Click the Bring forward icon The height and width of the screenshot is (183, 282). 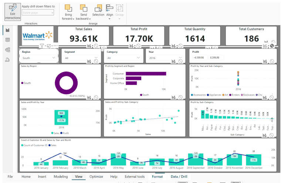68,8
